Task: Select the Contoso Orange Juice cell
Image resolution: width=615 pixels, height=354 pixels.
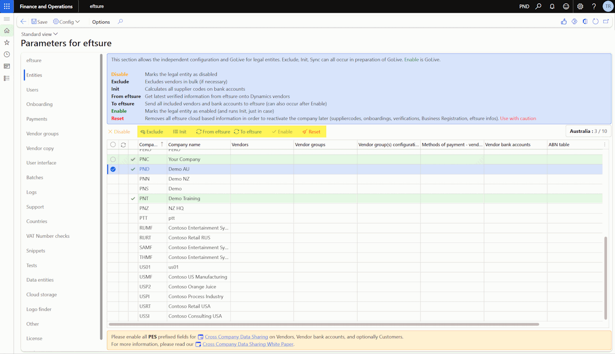Action: point(199,287)
